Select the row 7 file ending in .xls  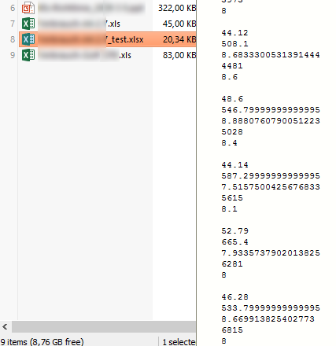tap(79, 24)
